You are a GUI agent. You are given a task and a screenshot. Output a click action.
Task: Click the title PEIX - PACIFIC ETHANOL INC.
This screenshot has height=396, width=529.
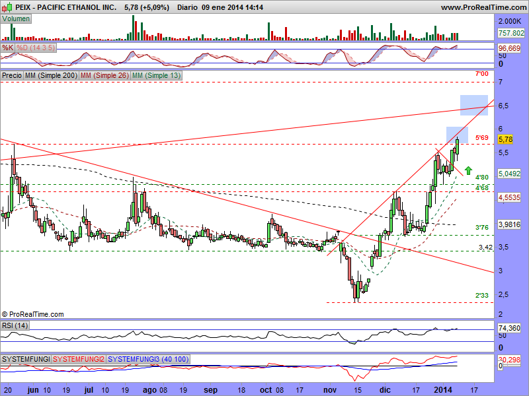[x=65, y=7]
